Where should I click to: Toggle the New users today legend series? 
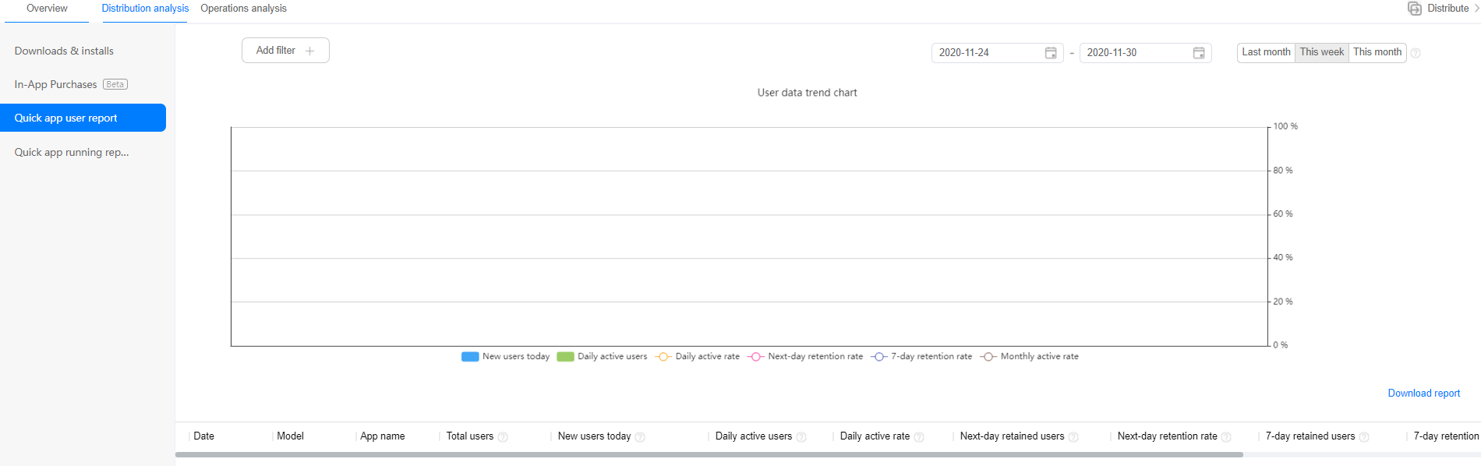(x=505, y=357)
